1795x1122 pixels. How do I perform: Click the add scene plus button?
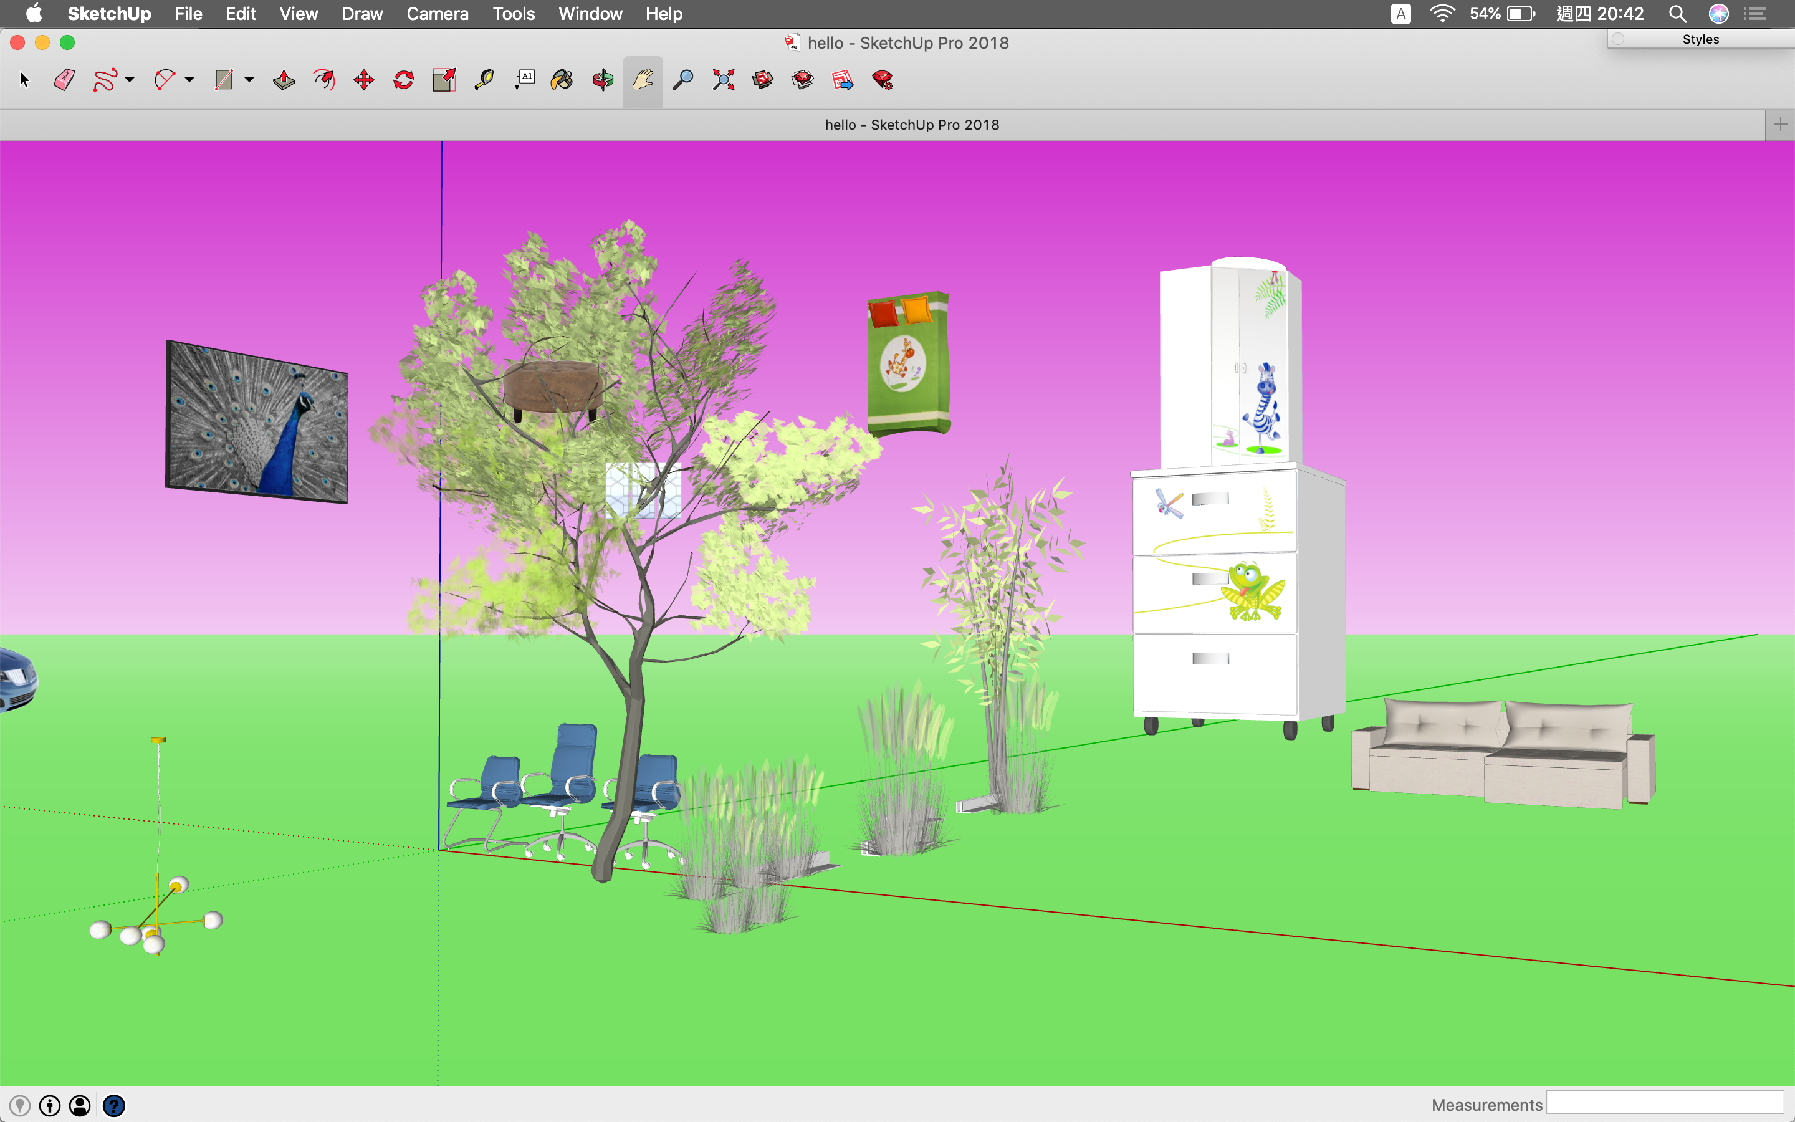click(x=1780, y=125)
